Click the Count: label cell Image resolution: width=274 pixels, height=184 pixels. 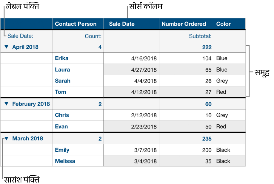(93, 36)
